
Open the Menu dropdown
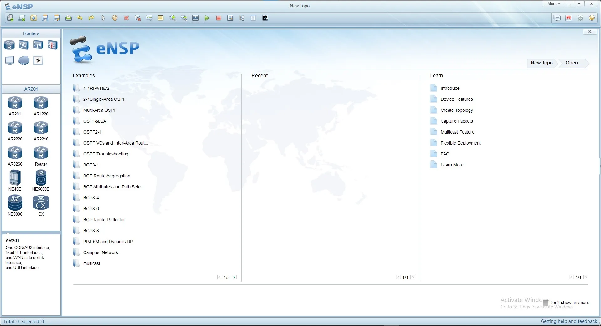pyautogui.click(x=554, y=4)
